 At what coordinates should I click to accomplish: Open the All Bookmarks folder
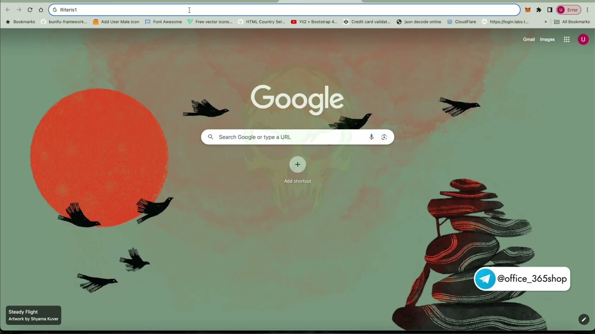[x=572, y=22]
